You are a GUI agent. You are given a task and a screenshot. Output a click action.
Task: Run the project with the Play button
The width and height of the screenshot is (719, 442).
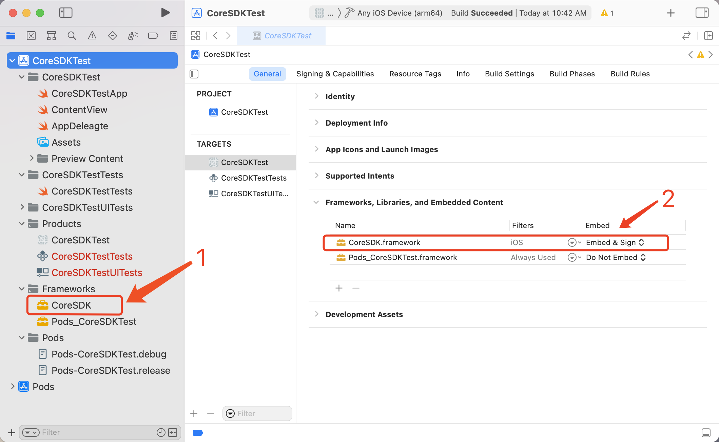pos(165,13)
